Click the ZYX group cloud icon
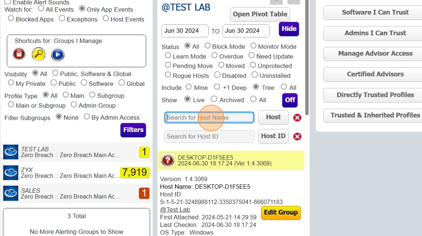The height and width of the screenshot is (236, 422). point(11,173)
